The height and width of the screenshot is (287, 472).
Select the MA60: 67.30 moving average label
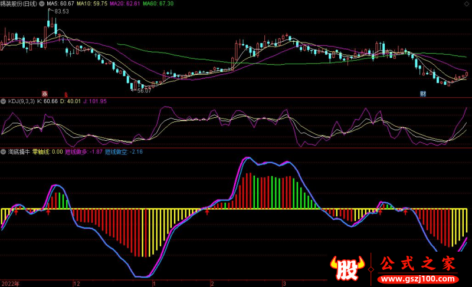coord(158,4)
